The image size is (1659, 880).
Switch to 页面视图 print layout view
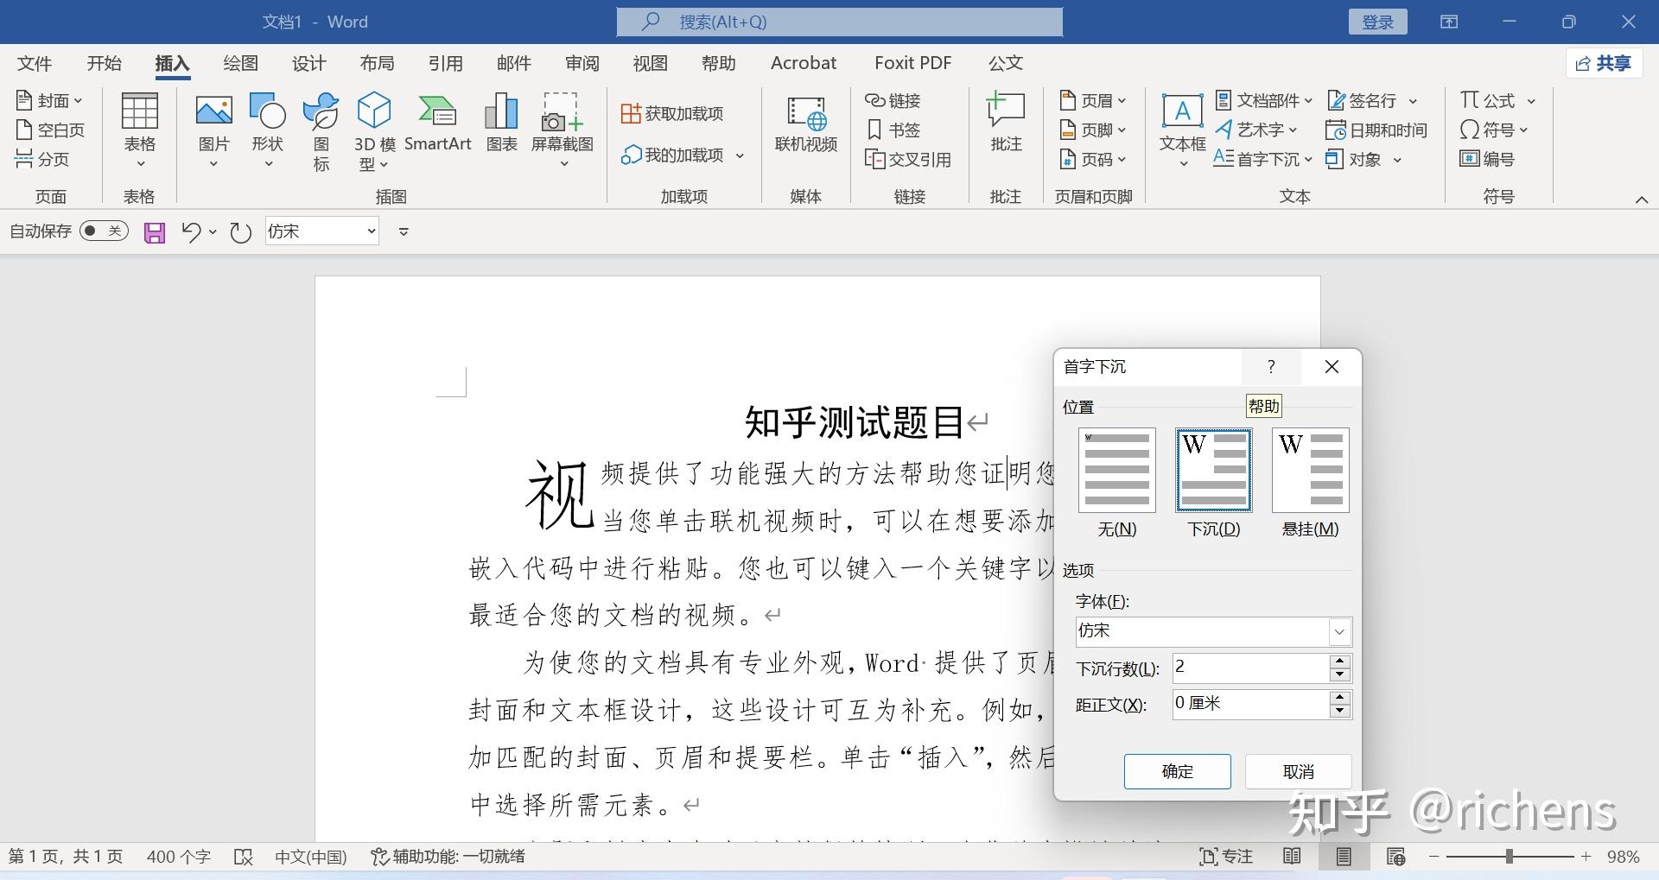point(1344,857)
